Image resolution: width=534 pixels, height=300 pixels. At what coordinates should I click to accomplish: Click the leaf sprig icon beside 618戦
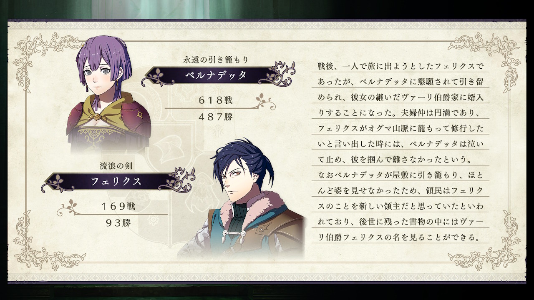[265, 100]
